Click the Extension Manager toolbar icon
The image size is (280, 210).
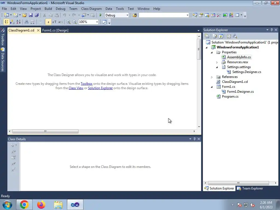tap(231, 15)
